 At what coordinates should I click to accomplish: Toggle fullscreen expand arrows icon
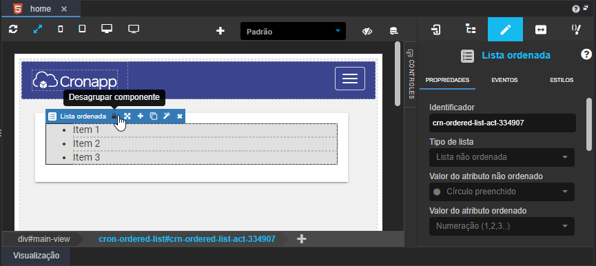[38, 29]
